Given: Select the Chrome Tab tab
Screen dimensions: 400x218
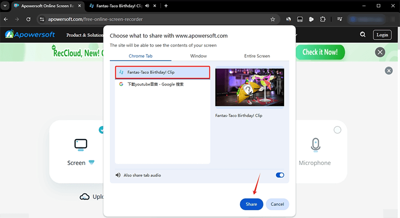Looking at the screenshot, I should coord(140,56).
